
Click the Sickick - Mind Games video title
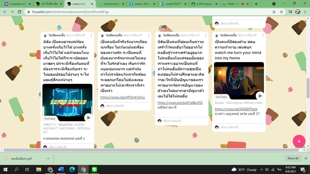[239, 103]
